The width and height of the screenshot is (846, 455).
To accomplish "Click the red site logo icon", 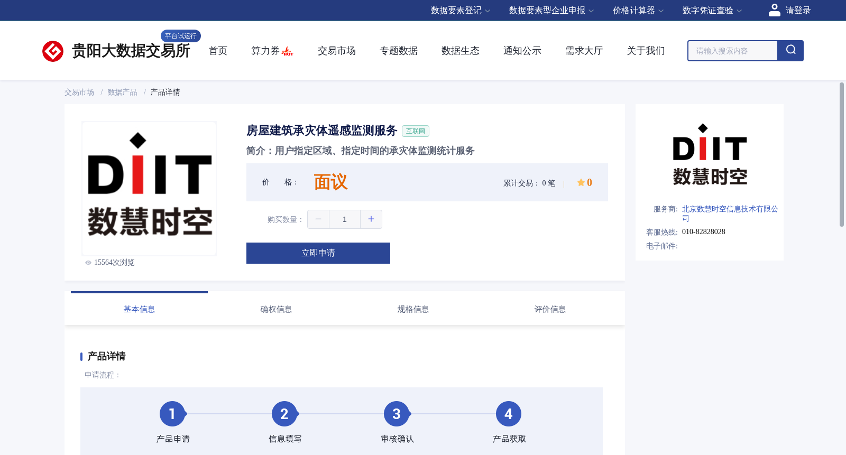I will pos(53,51).
